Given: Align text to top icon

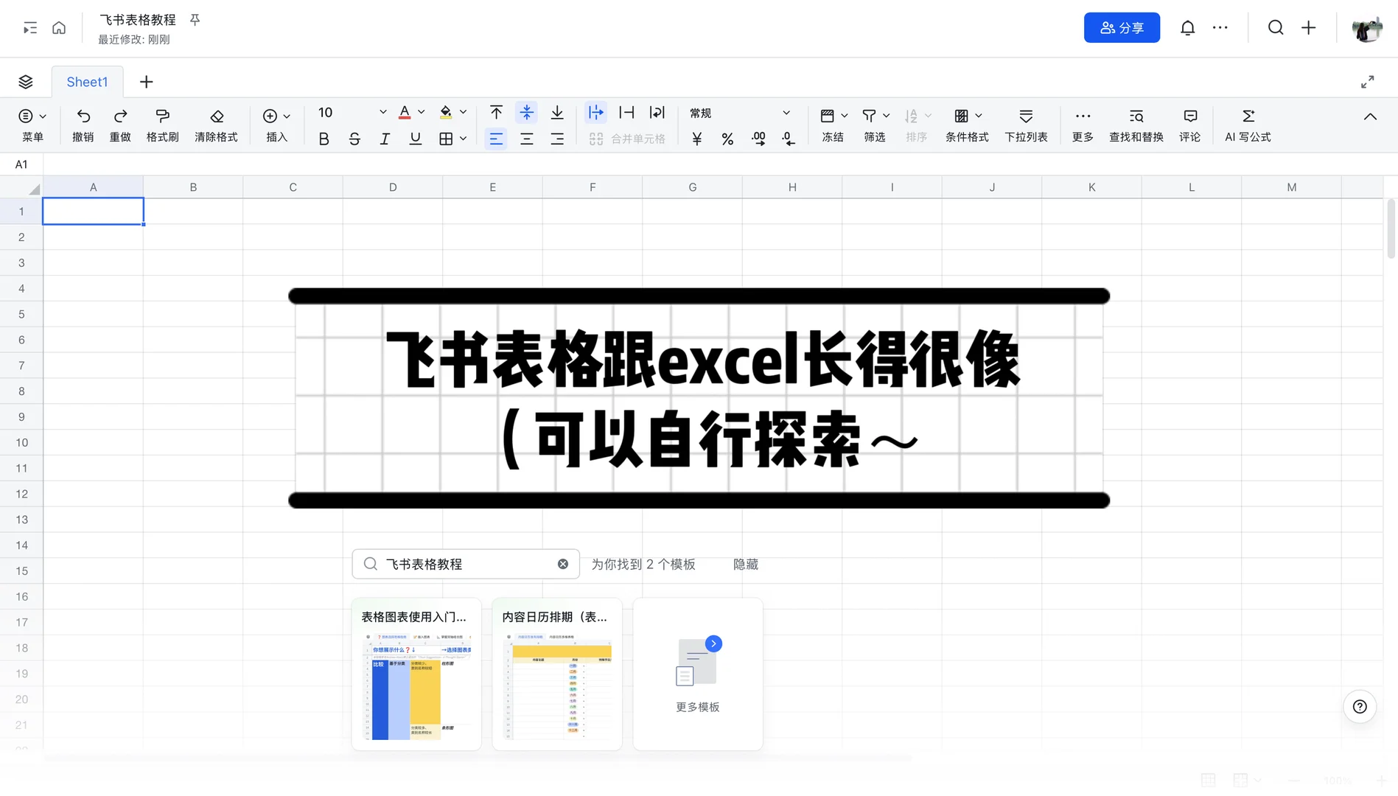Looking at the screenshot, I should [x=496, y=112].
